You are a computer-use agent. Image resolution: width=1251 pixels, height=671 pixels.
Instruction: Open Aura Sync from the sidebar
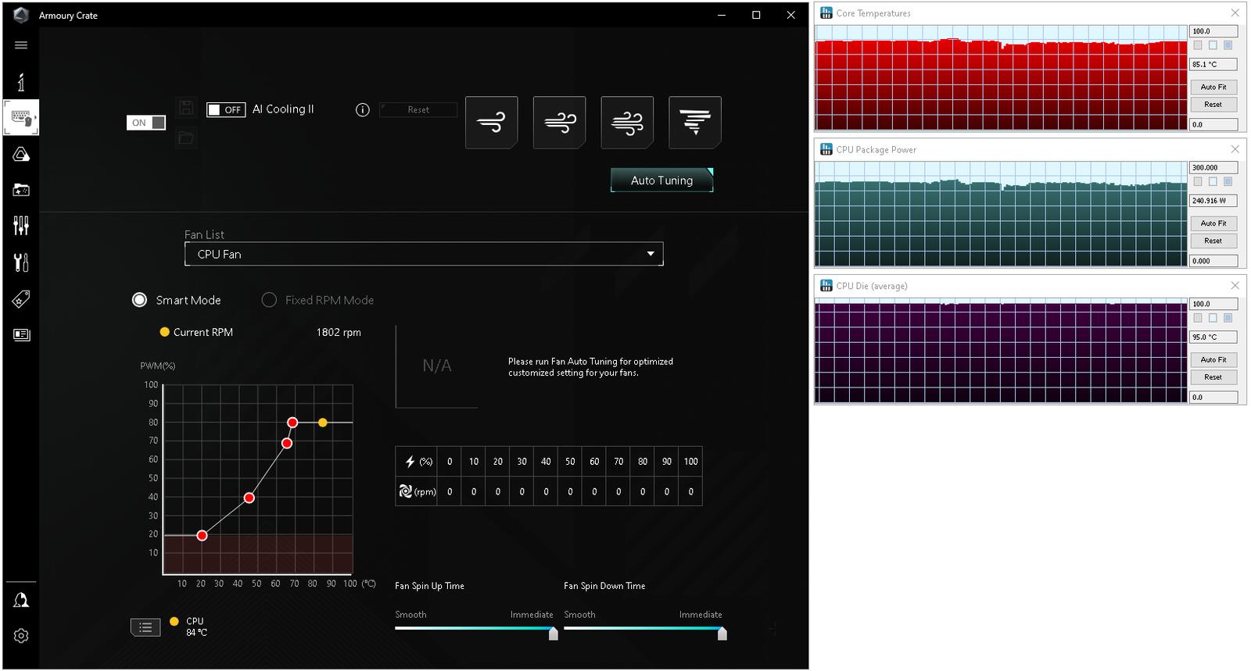(x=21, y=155)
